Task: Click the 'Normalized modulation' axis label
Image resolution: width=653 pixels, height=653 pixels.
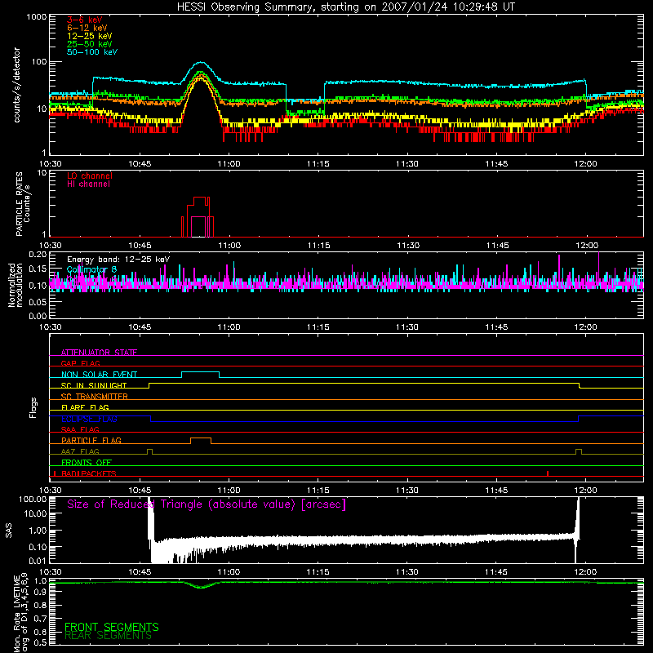Action: [16, 285]
